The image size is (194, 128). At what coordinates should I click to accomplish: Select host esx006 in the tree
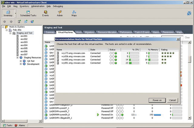tap(24, 51)
